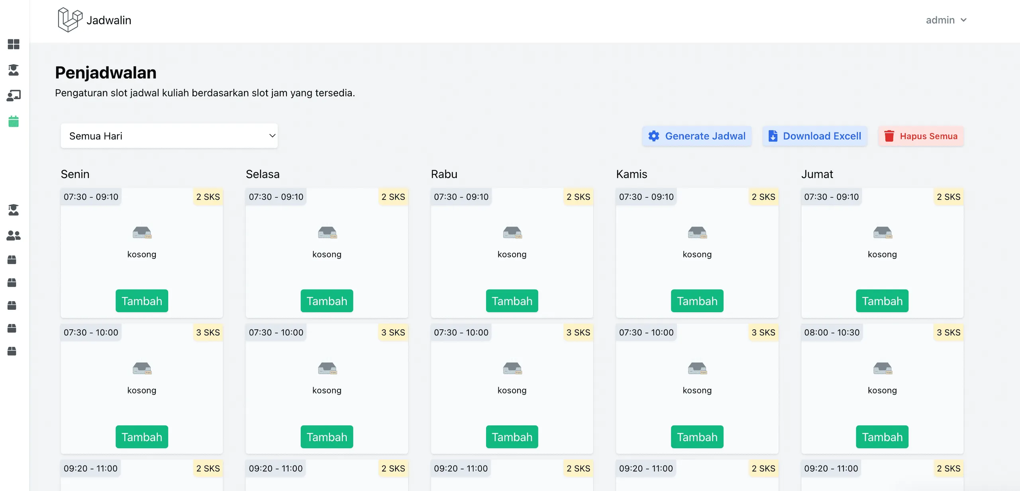Image resolution: width=1020 pixels, height=491 pixels.
Task: Click the 3 SKS badge in Senin column
Action: [x=208, y=333]
